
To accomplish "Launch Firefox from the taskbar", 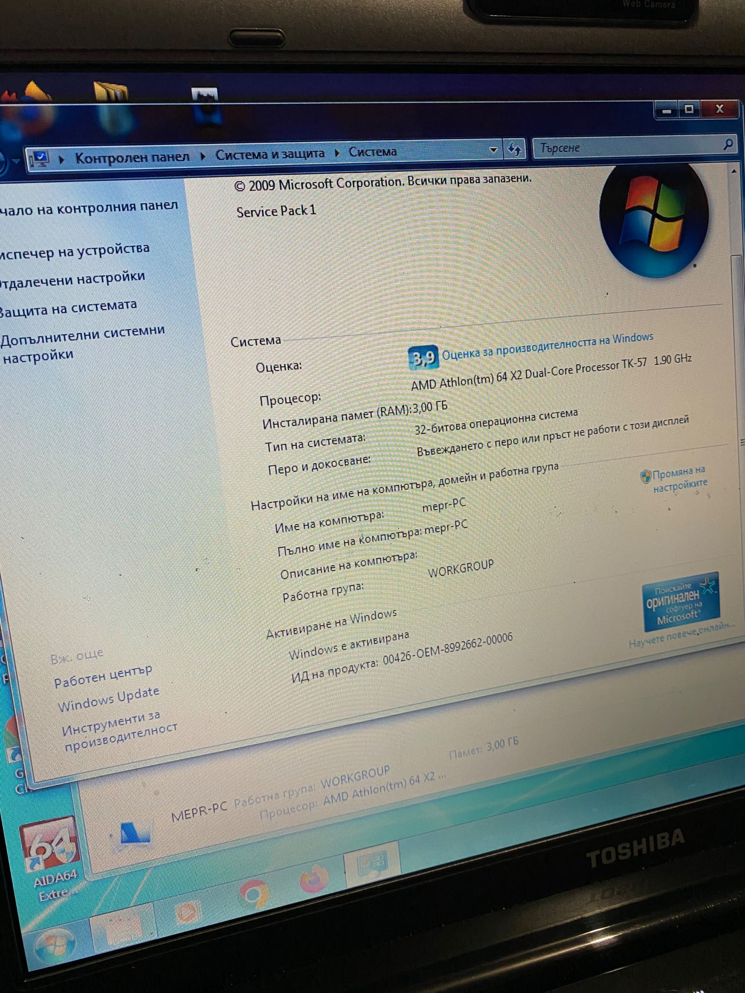I will pos(314,879).
